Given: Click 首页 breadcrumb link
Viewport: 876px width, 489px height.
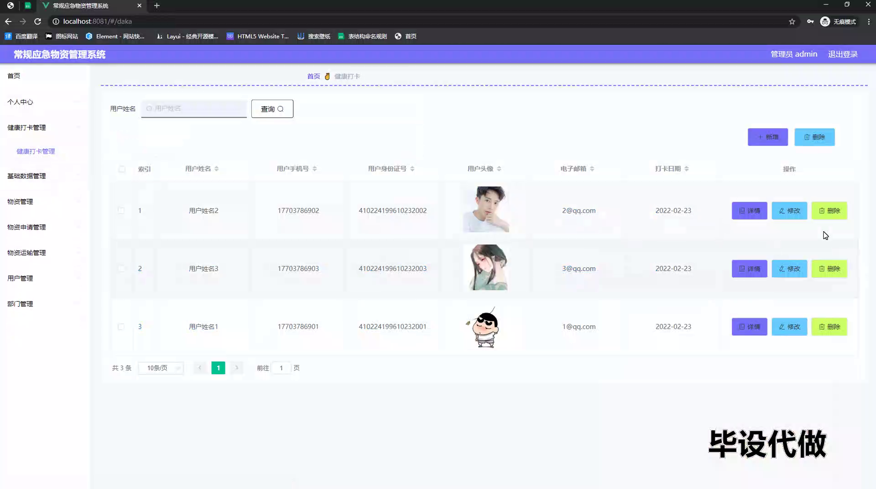Looking at the screenshot, I should point(313,76).
